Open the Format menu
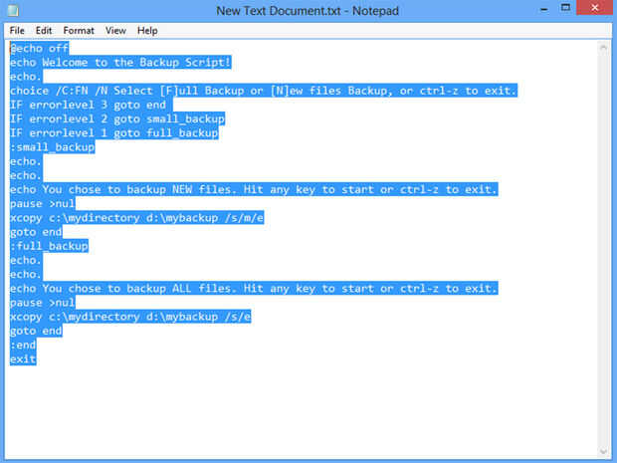The width and height of the screenshot is (617, 463). point(79,30)
